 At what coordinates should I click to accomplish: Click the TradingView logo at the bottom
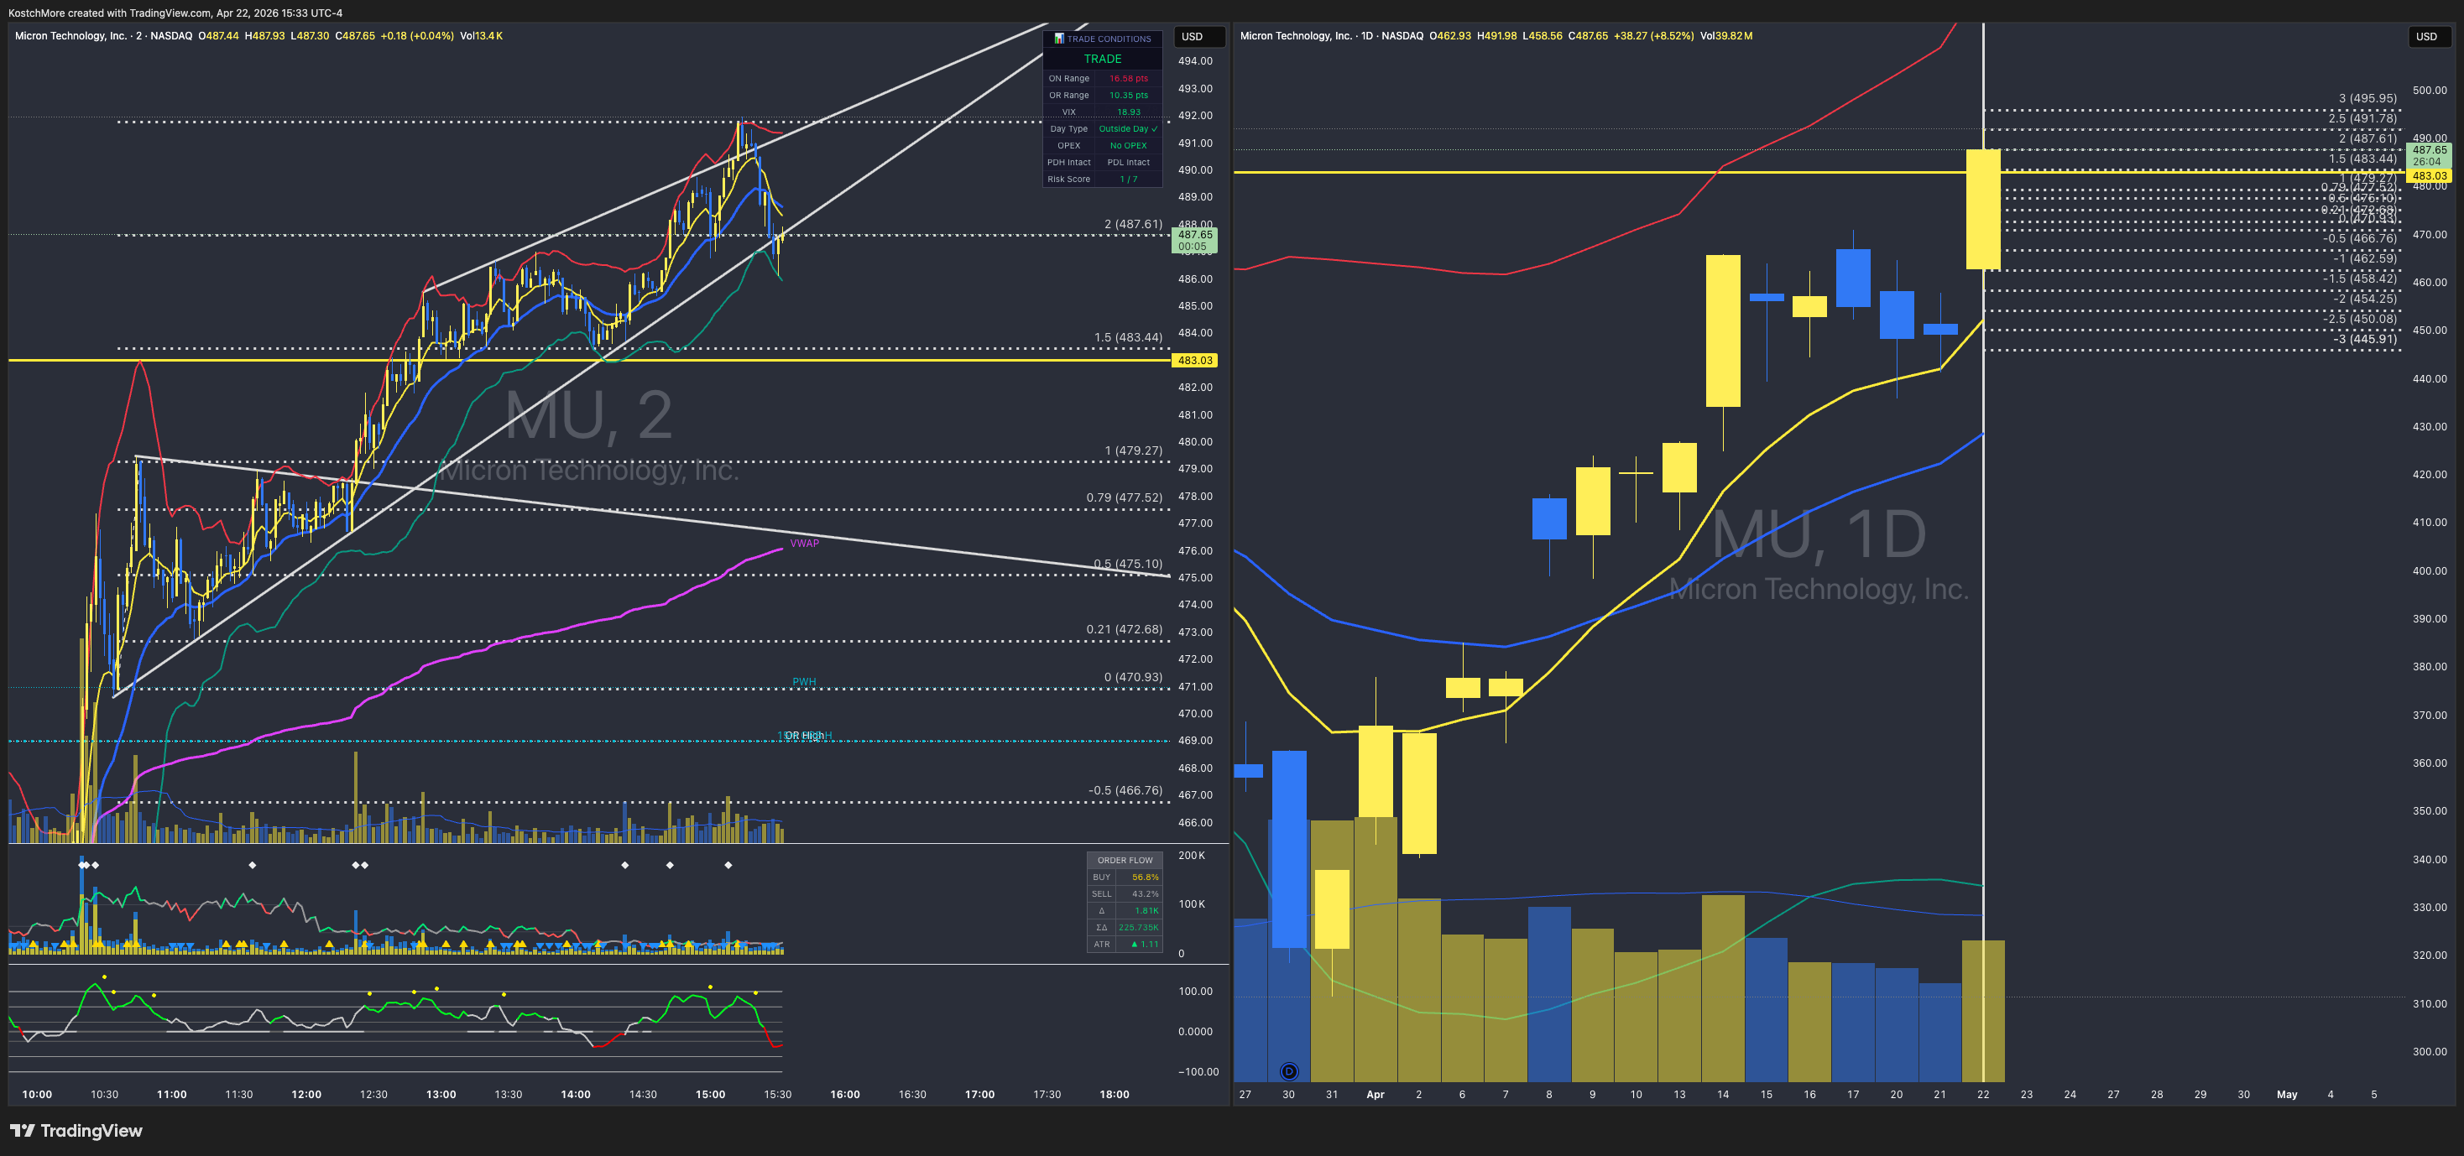pos(76,1131)
